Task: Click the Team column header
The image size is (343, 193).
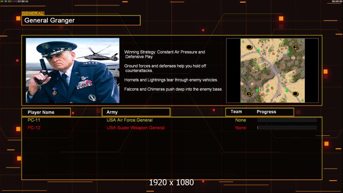Action: pos(236,112)
